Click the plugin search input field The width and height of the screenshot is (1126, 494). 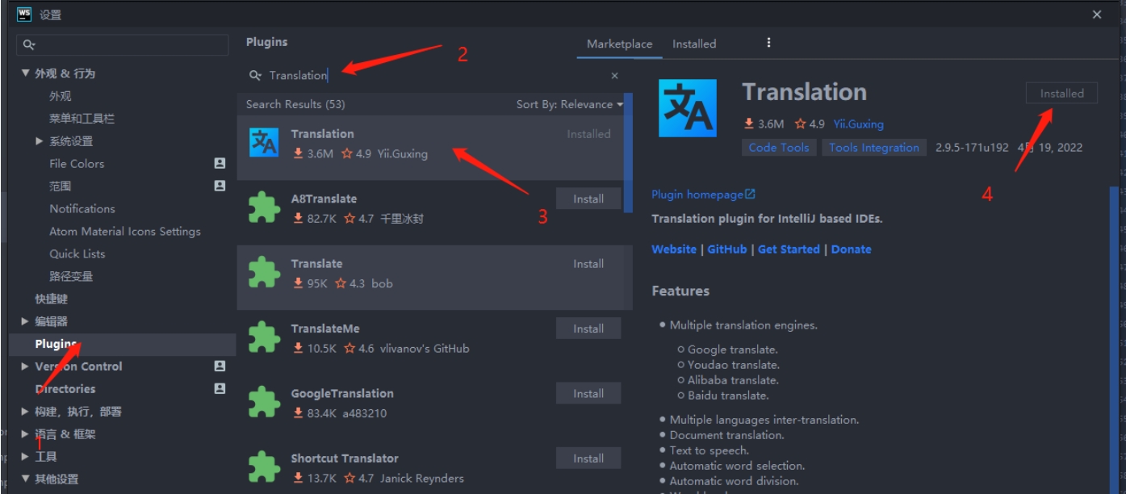coord(436,75)
